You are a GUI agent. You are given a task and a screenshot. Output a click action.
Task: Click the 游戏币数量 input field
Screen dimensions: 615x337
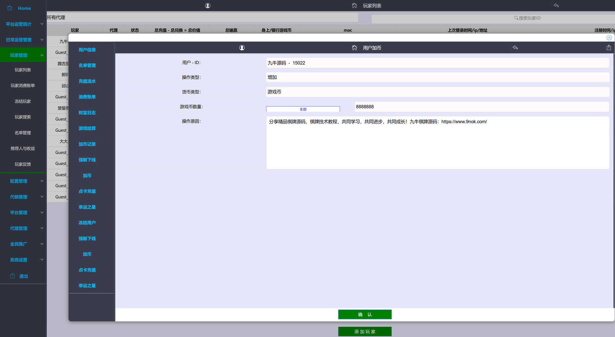(x=481, y=107)
